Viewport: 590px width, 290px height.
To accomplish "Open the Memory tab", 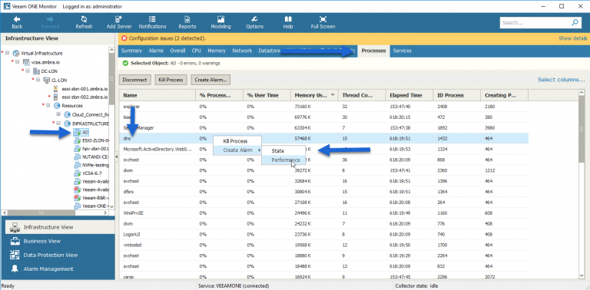I will (x=217, y=51).
